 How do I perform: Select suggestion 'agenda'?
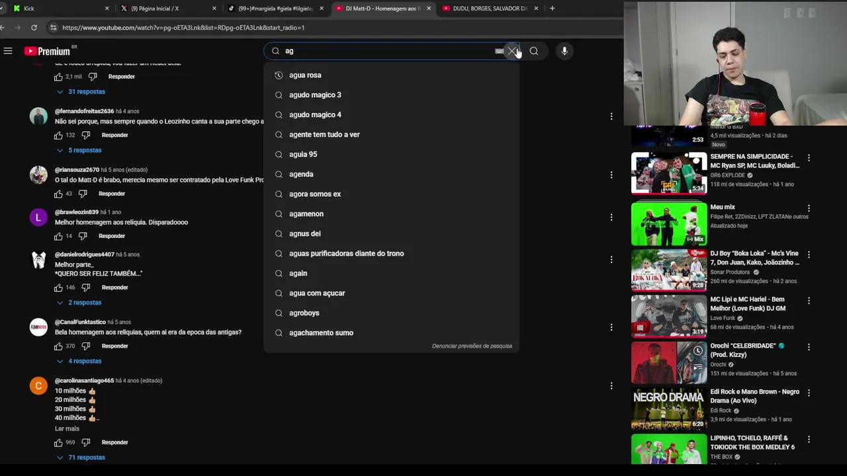[392, 175]
